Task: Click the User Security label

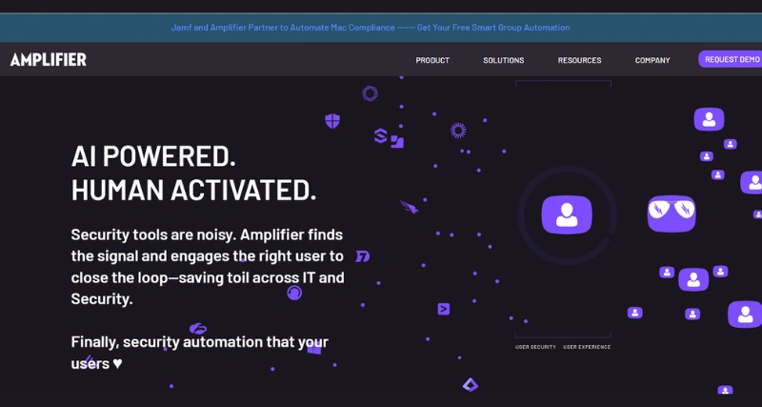Action: point(535,347)
